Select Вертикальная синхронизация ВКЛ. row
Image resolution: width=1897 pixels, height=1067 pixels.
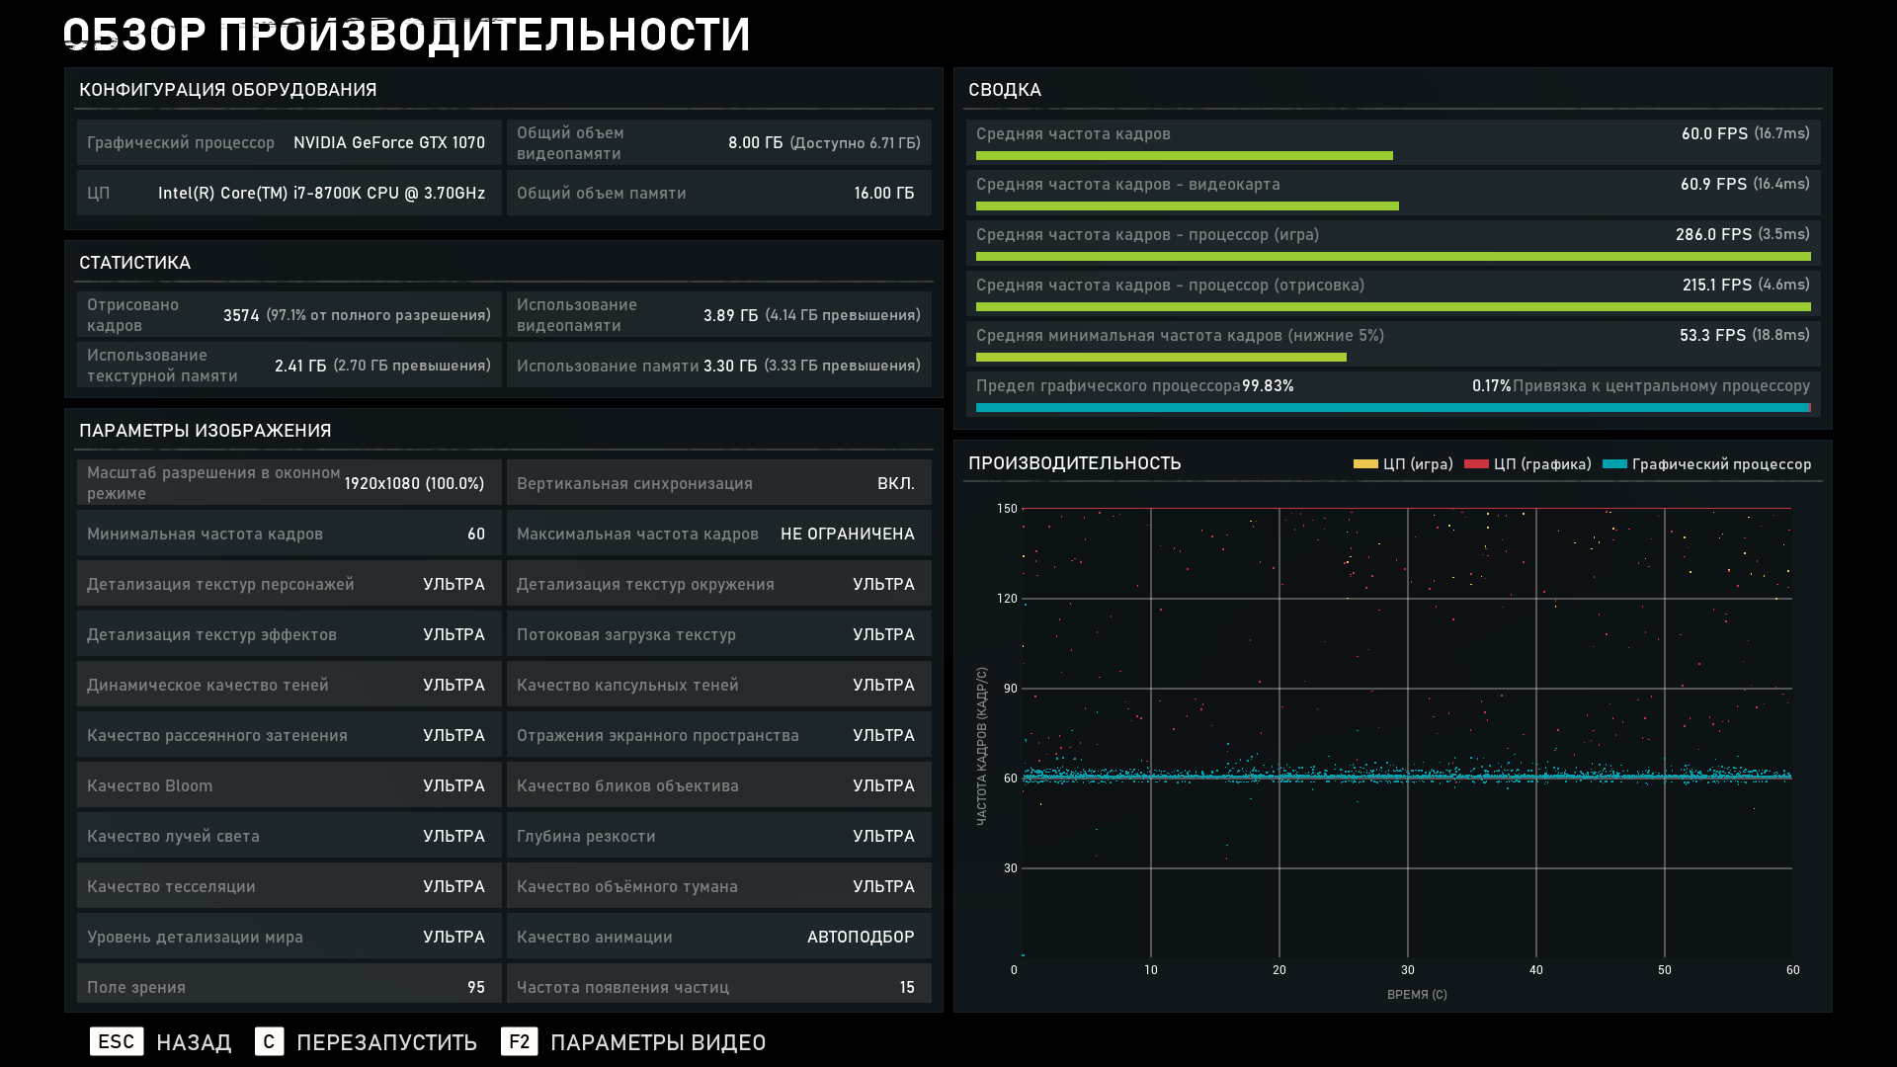(x=718, y=483)
